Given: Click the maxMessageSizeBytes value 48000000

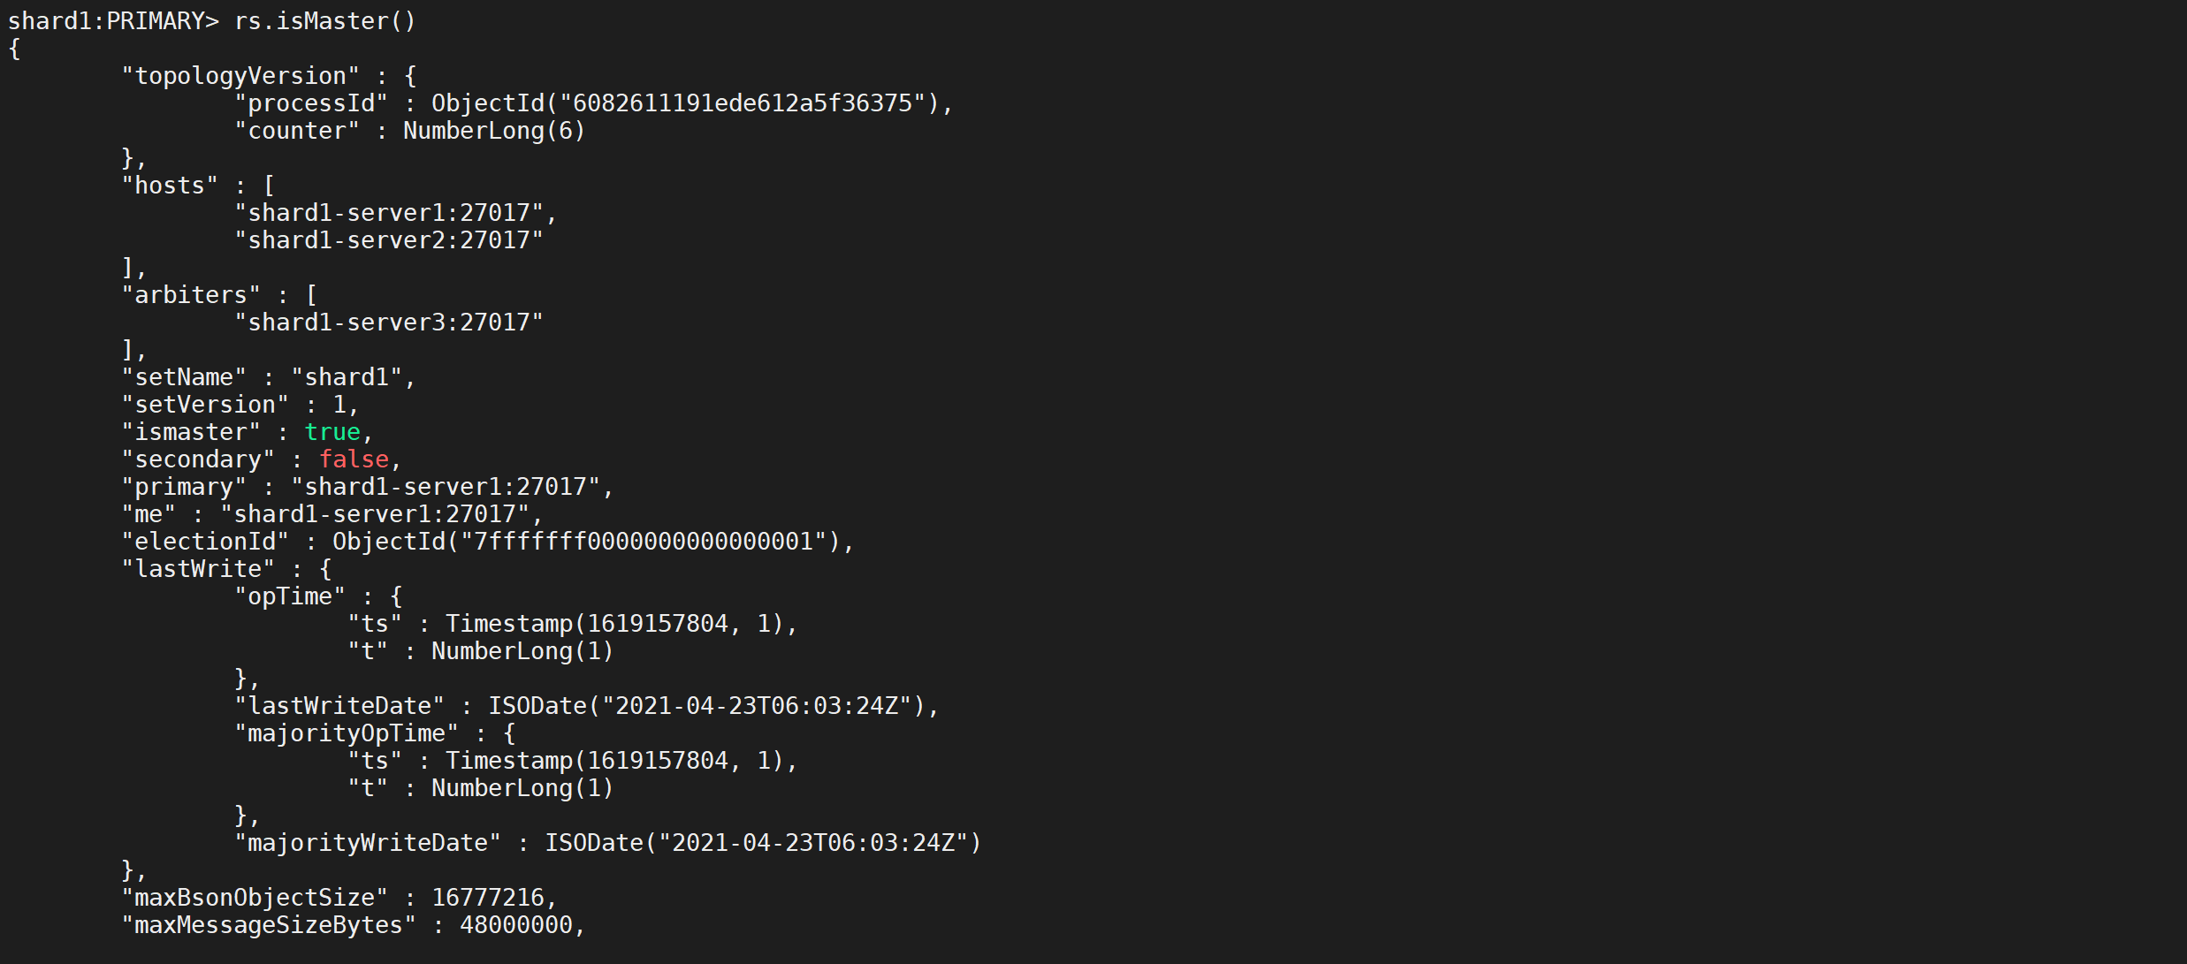Looking at the screenshot, I should tap(515, 925).
